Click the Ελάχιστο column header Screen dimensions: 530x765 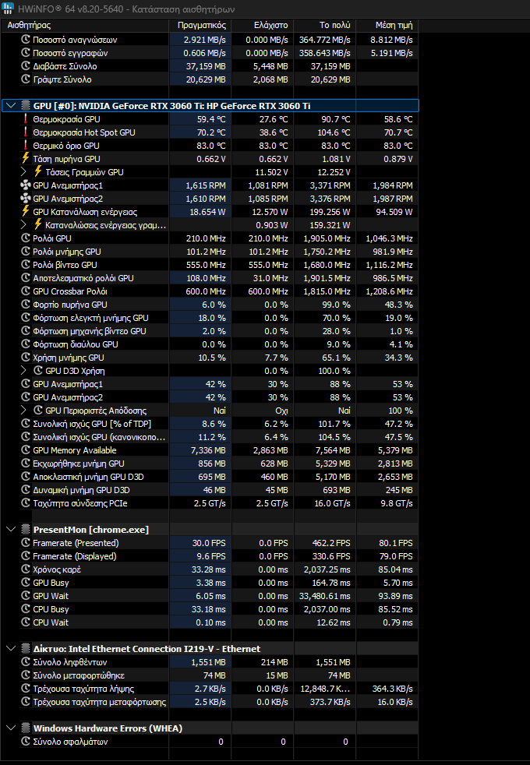point(263,25)
